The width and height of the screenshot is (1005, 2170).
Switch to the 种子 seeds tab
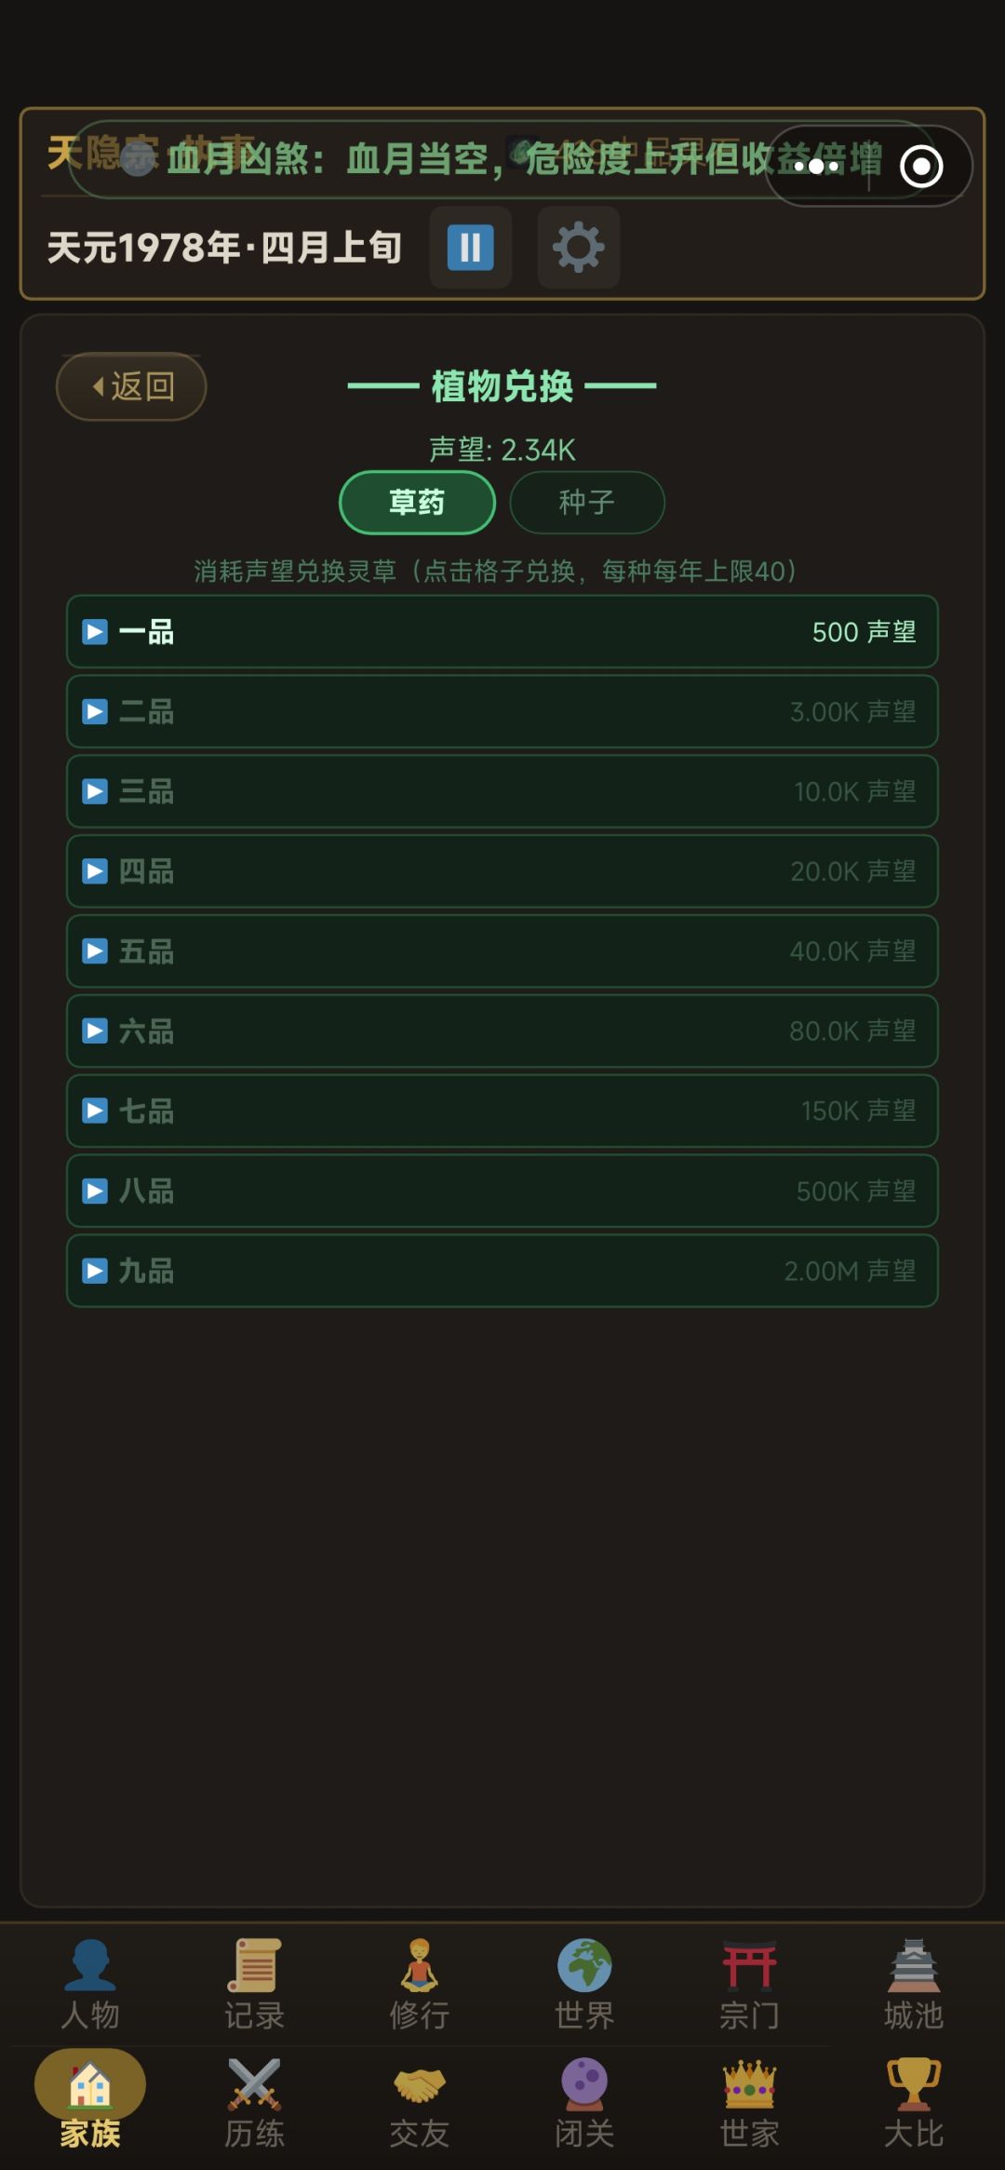point(587,503)
